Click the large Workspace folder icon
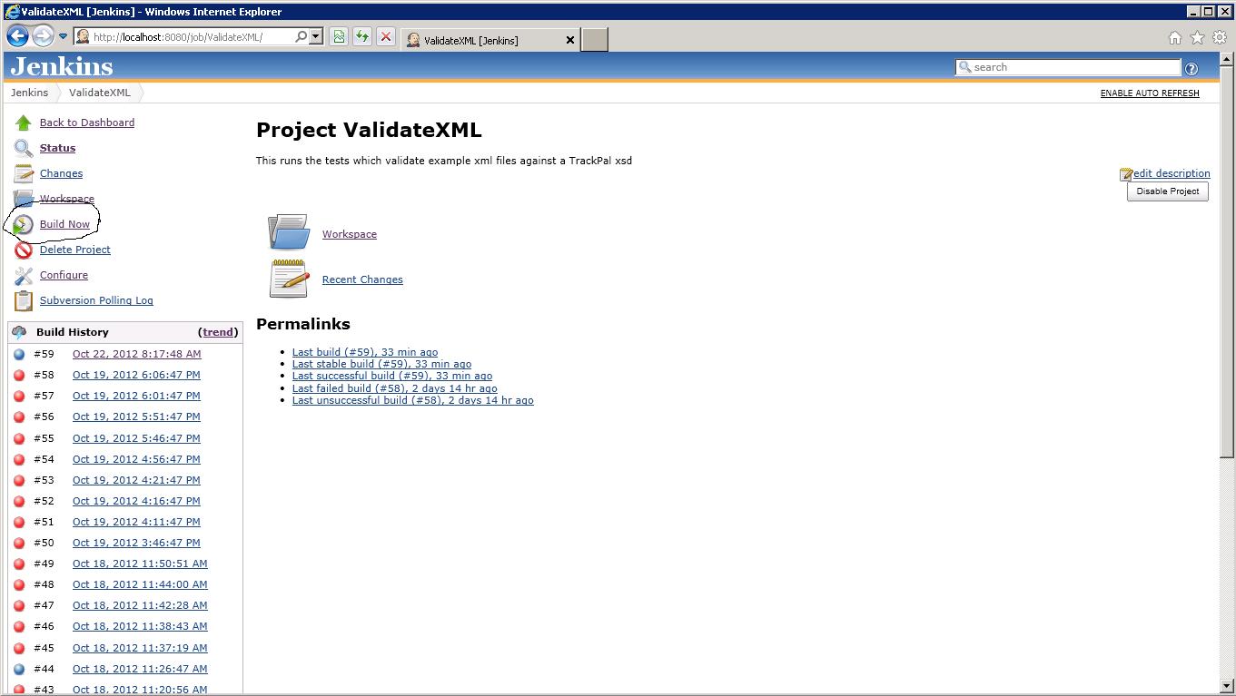The height and width of the screenshot is (696, 1236). 289,232
